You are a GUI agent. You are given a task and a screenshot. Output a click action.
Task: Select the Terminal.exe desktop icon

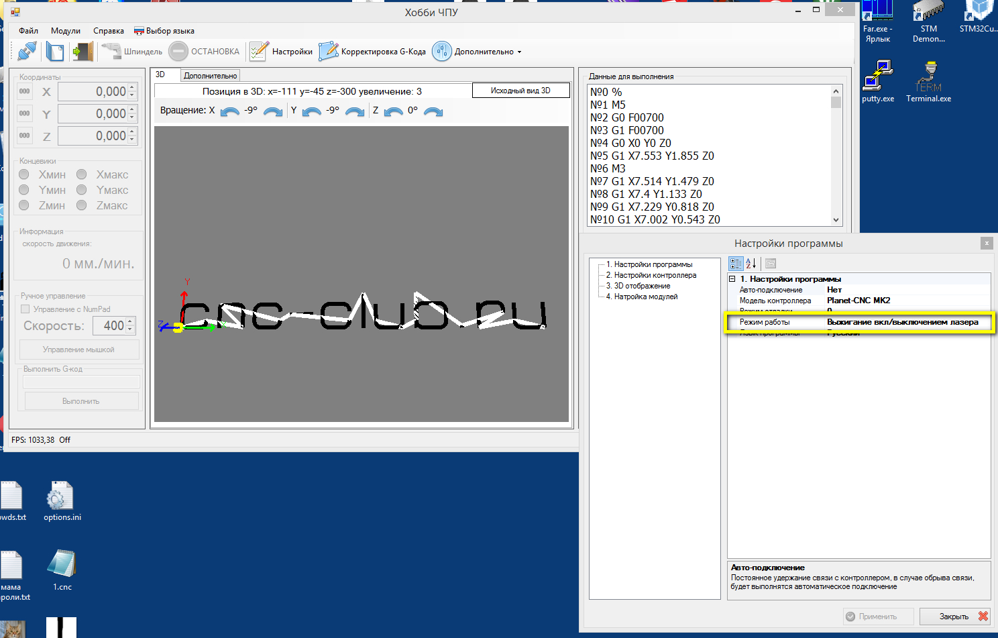[929, 82]
